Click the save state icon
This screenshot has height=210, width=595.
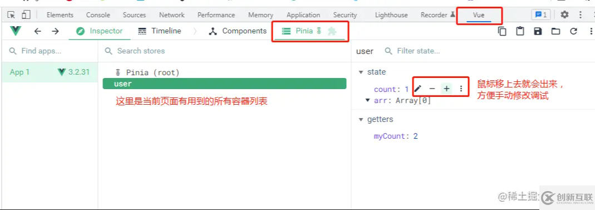tap(538, 31)
